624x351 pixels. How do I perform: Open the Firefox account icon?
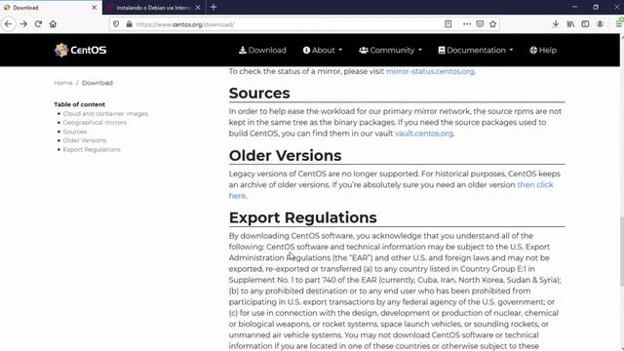point(600,23)
